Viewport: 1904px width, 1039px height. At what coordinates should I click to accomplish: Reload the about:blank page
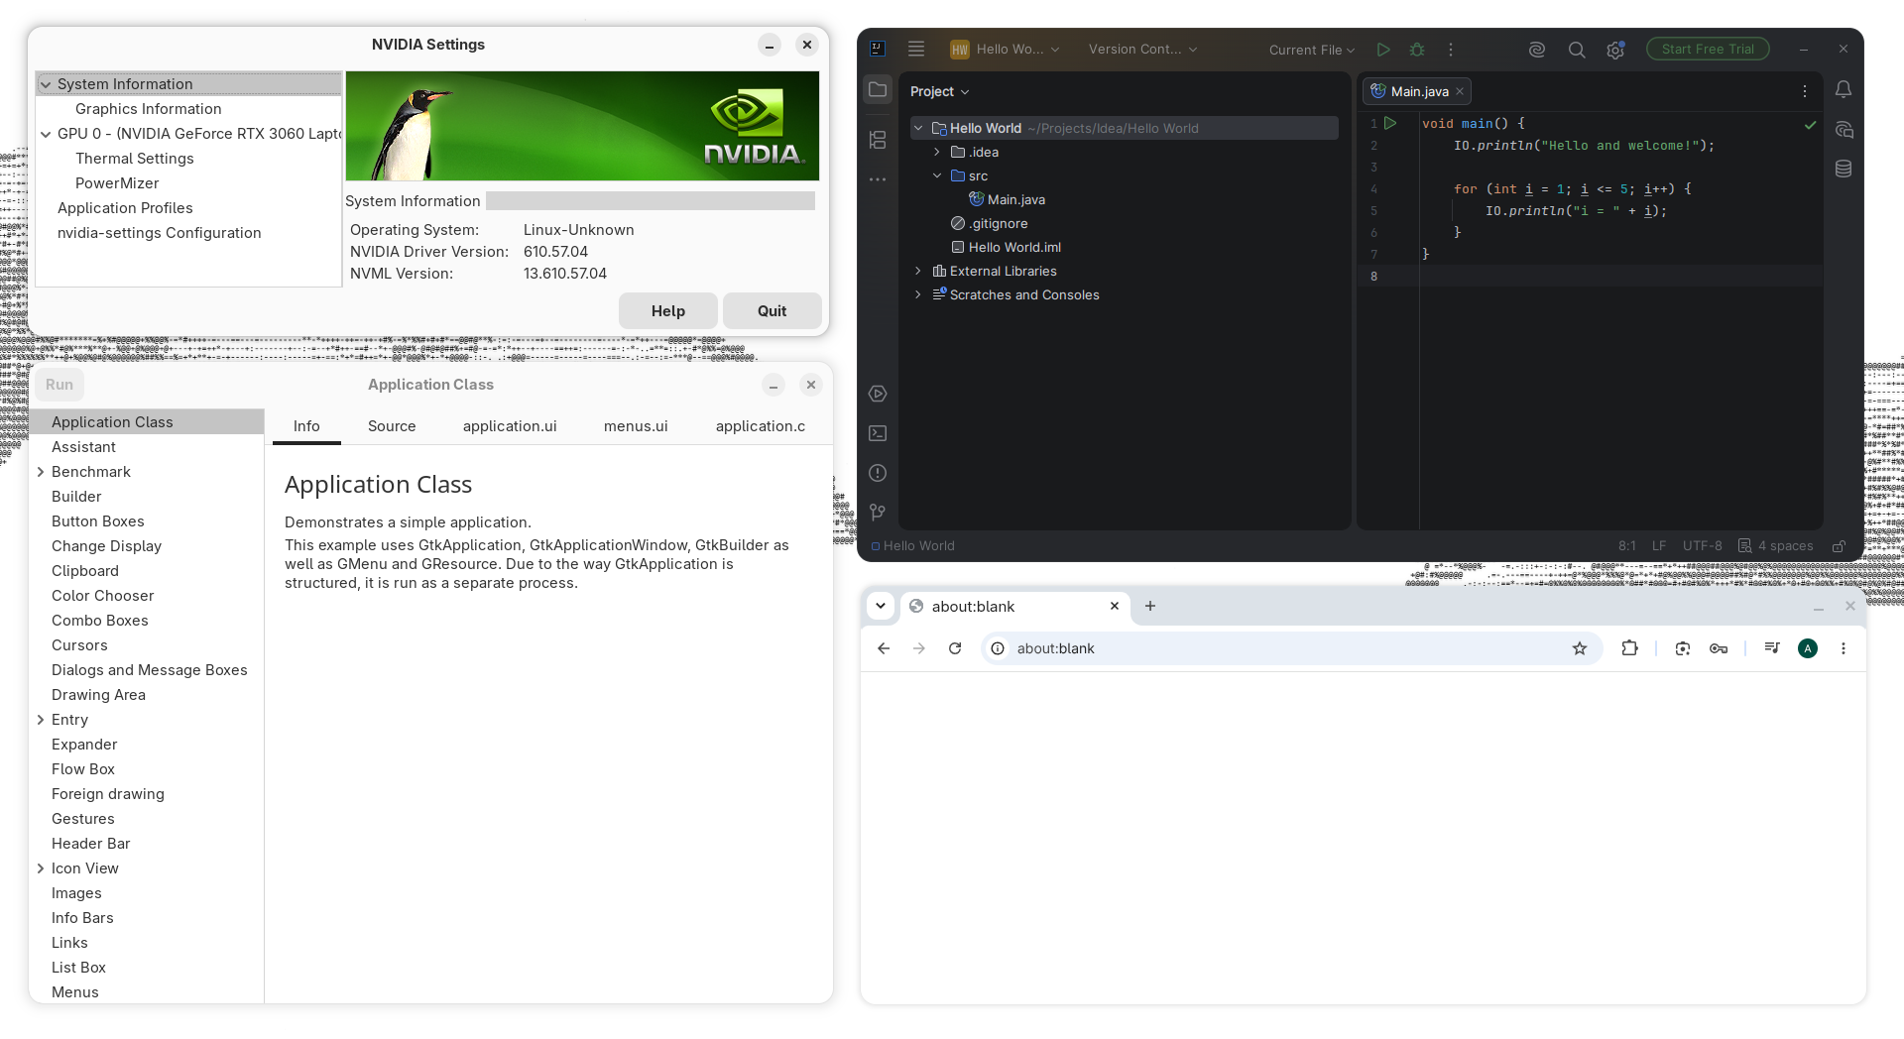tap(955, 648)
